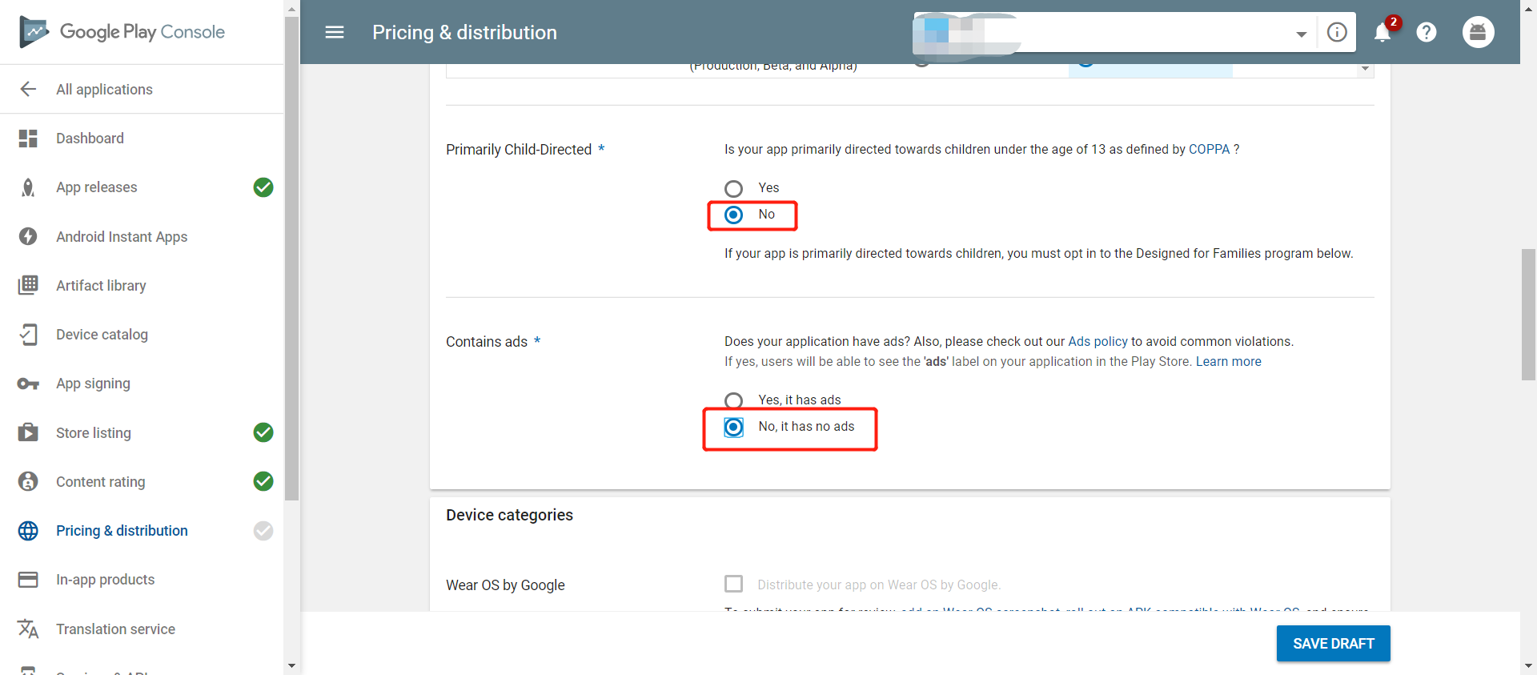Click the App releases rocket icon
The height and width of the screenshot is (675, 1537).
[x=28, y=187]
